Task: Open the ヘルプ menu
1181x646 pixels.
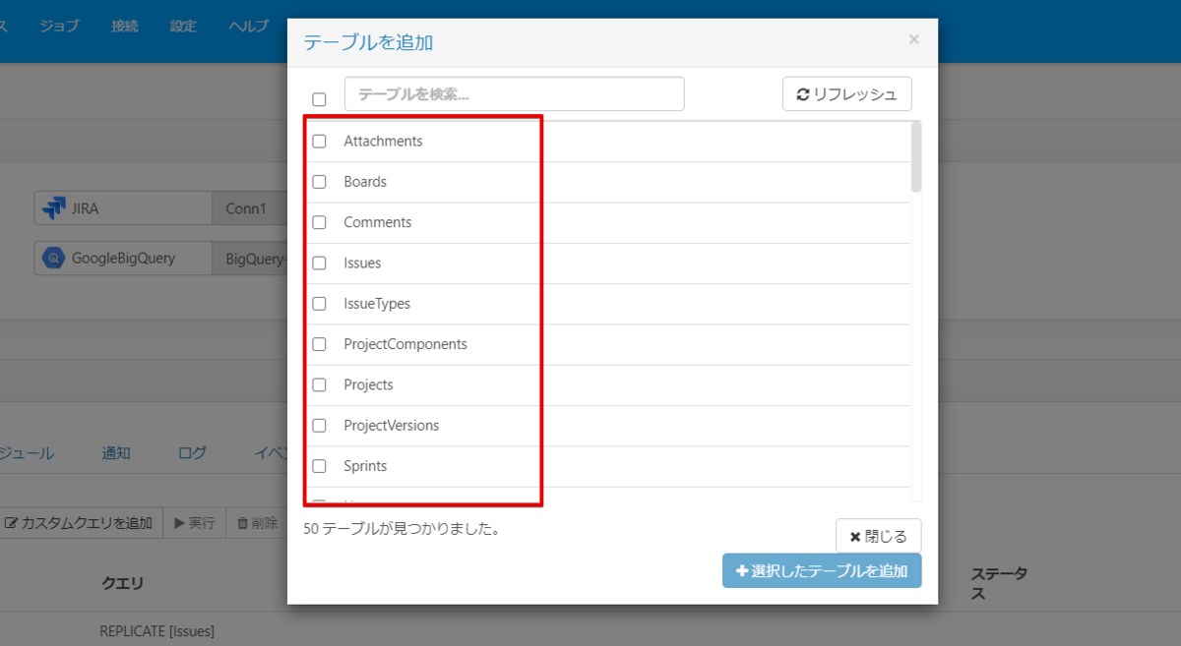Action: click(x=248, y=26)
